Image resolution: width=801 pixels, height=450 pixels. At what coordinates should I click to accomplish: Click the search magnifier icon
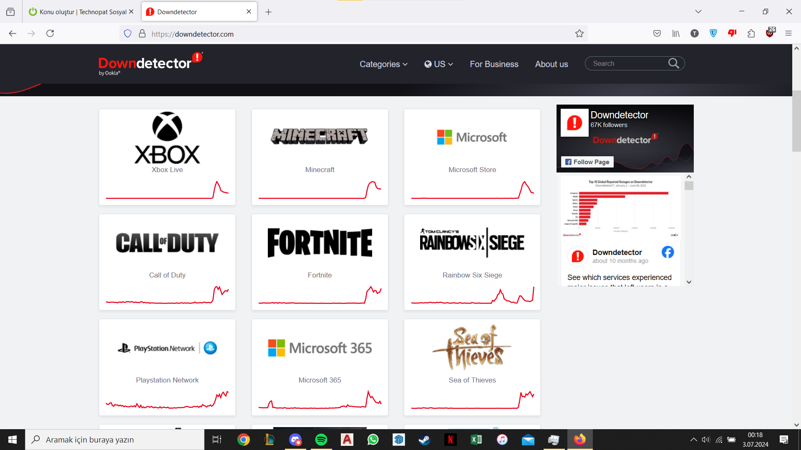[673, 63]
